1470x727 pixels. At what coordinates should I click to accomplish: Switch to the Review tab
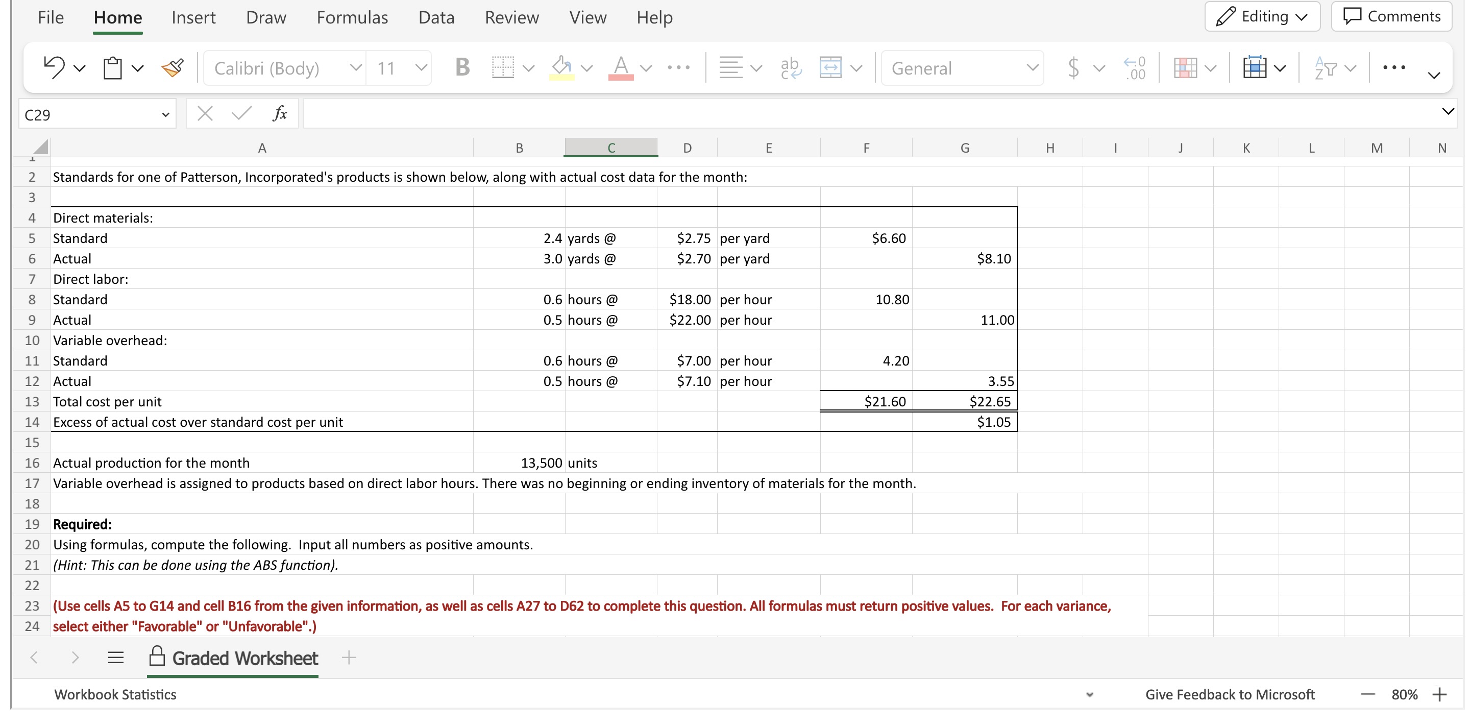click(511, 17)
